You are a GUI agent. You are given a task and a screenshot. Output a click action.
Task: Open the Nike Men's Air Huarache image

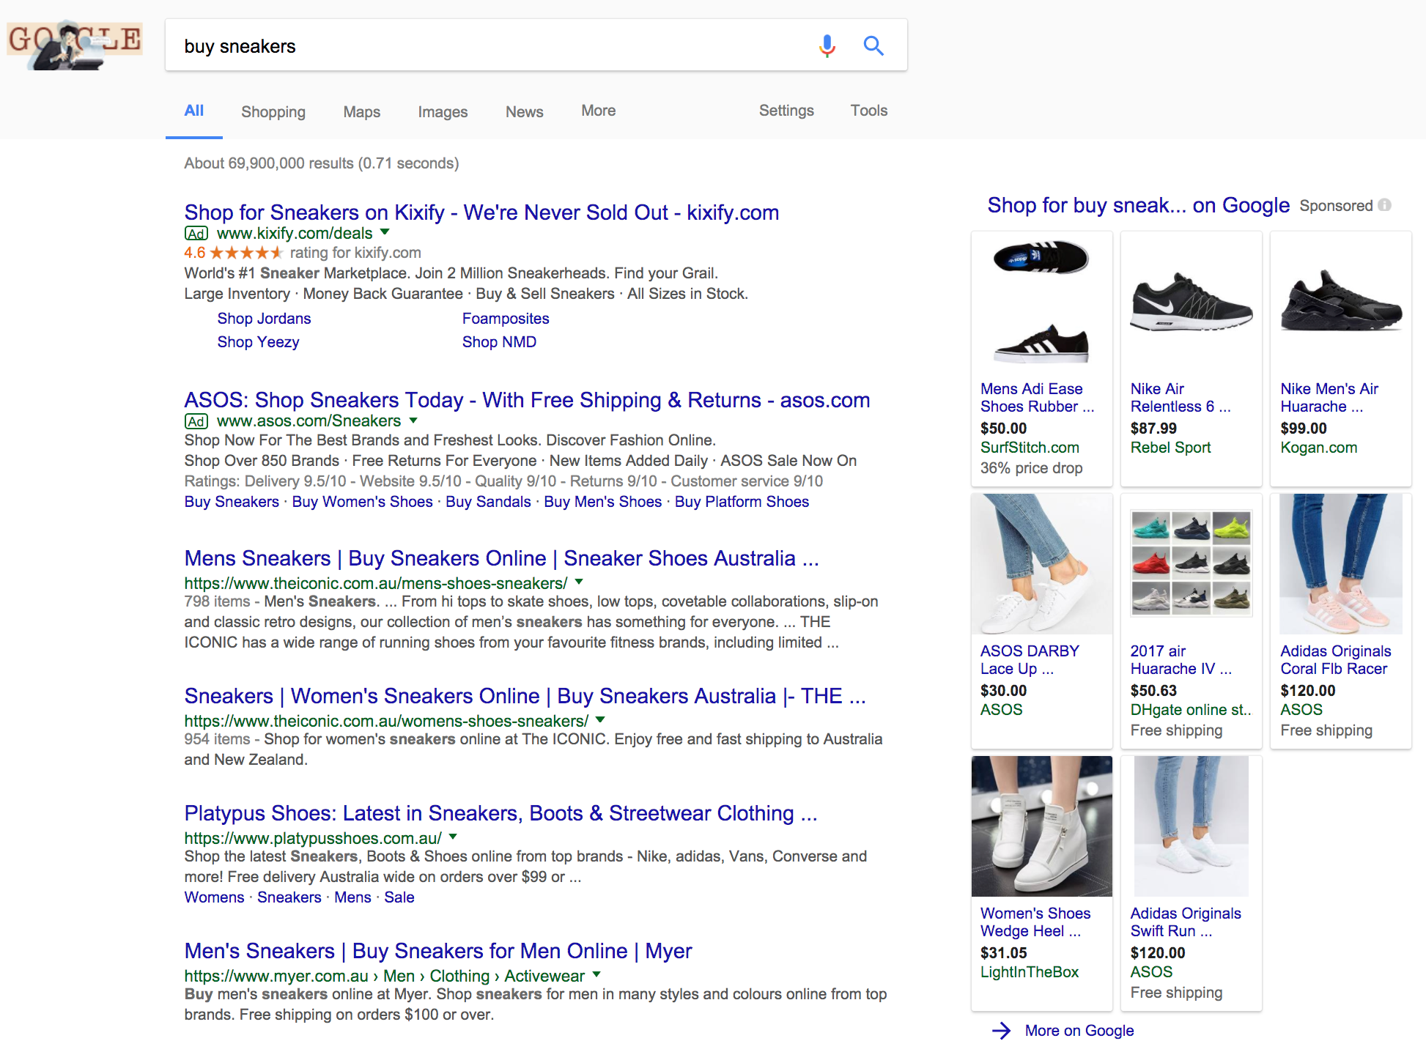pos(1341,302)
